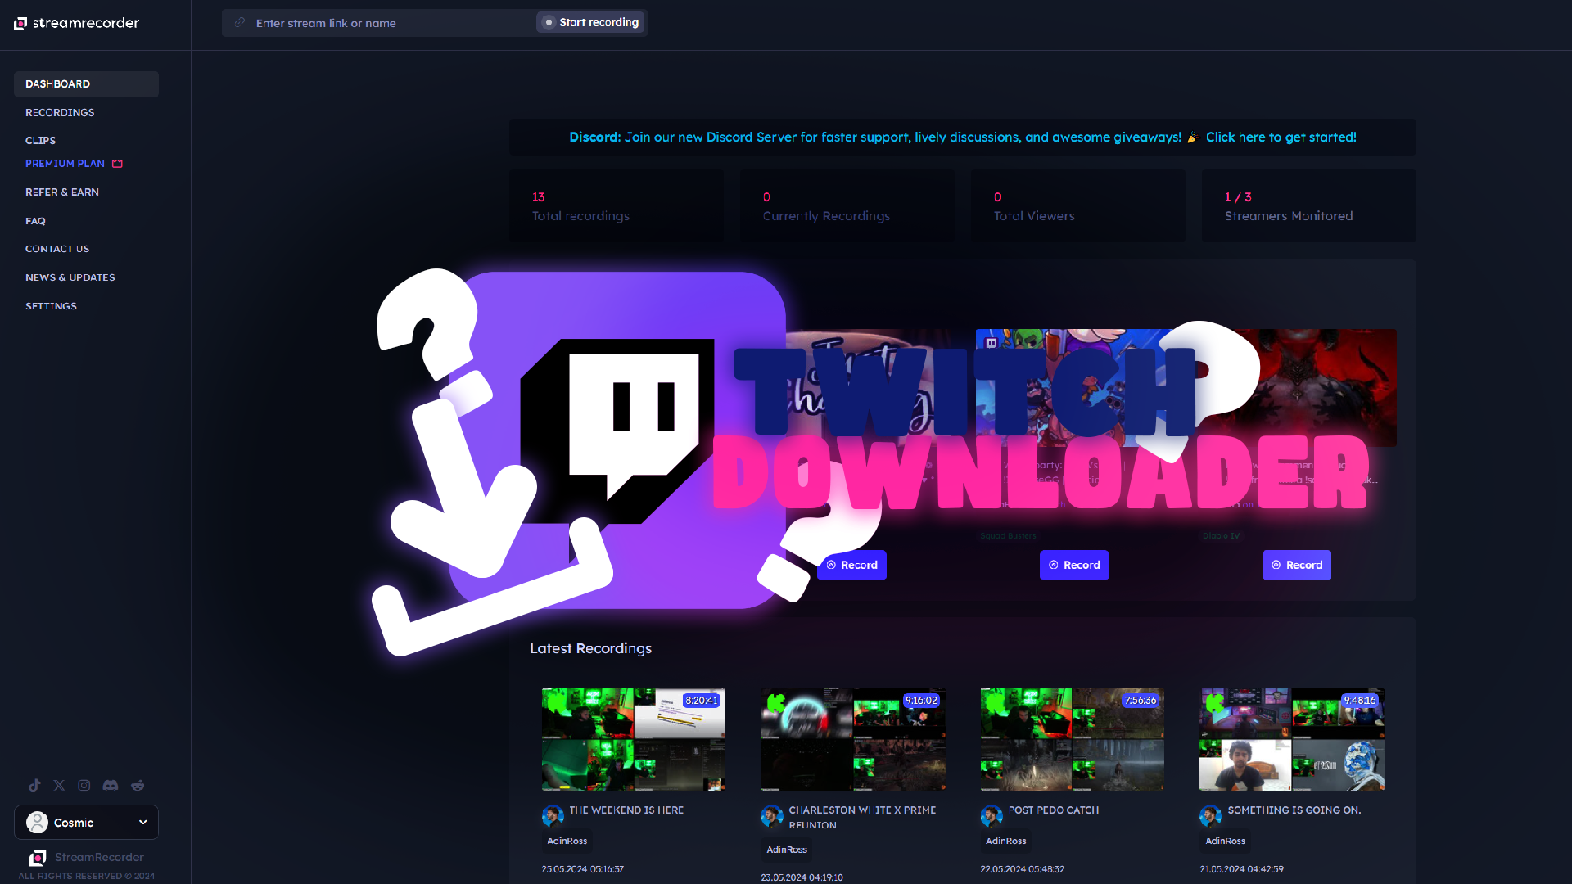
Task: Click AdinRoss avatar beside POST PEDO CATCH
Action: [992, 816]
